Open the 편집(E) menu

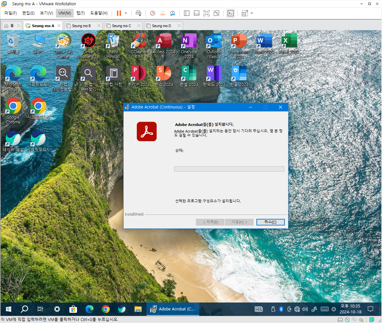28,13
